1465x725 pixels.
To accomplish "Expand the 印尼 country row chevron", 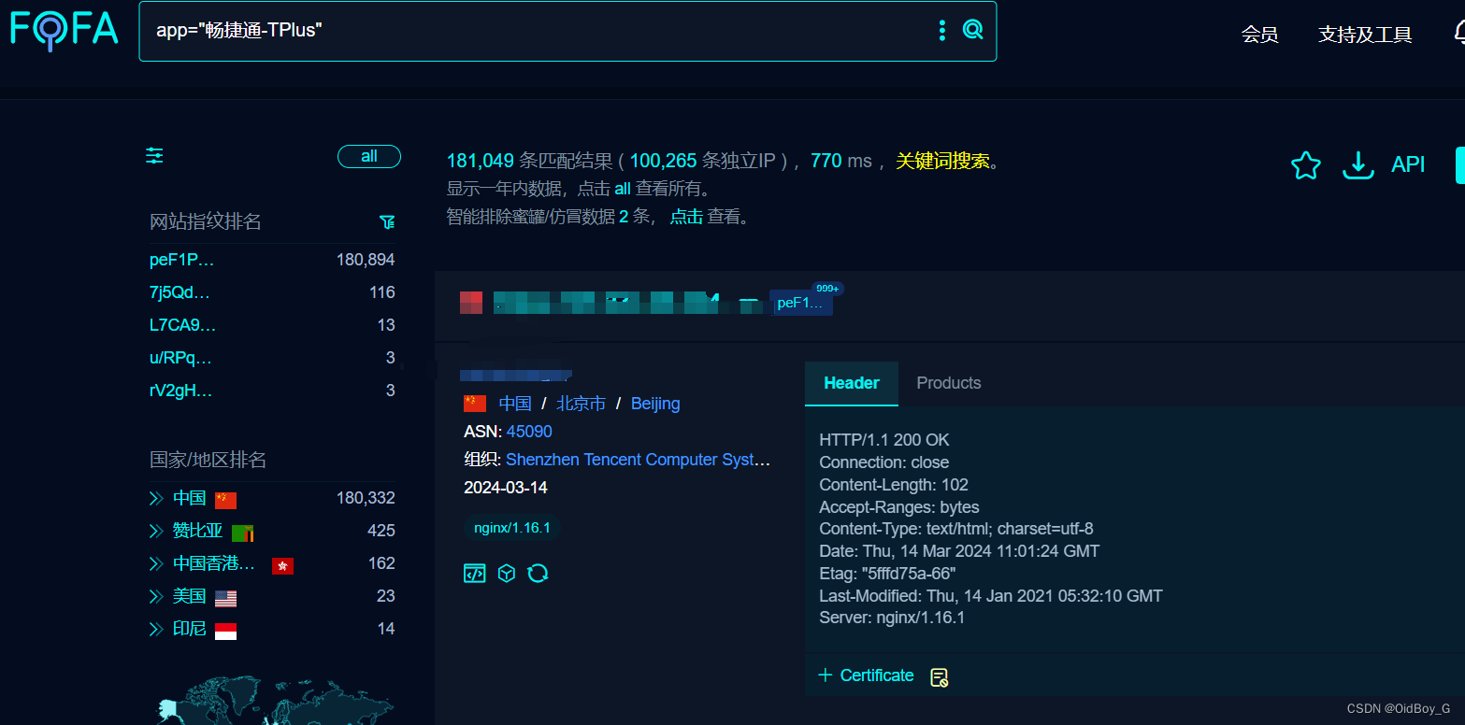I will tap(156, 629).
